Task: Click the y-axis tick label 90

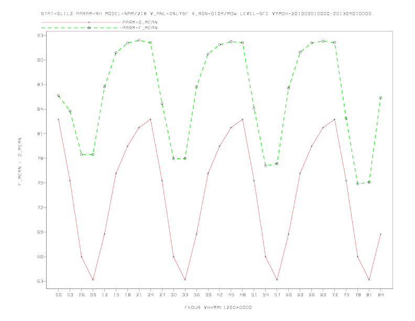Action: point(40,60)
